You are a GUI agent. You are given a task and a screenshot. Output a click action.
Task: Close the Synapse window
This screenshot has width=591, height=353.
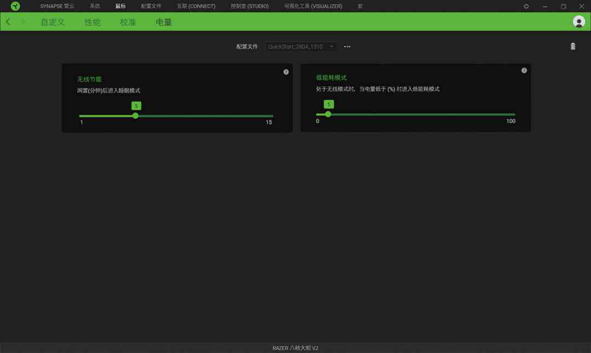pos(582,7)
